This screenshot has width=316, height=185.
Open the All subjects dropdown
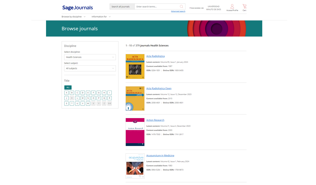coord(90,68)
